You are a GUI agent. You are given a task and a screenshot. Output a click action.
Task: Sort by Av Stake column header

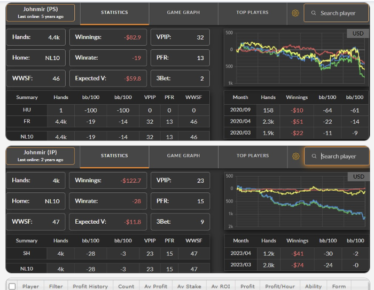tap(189, 286)
